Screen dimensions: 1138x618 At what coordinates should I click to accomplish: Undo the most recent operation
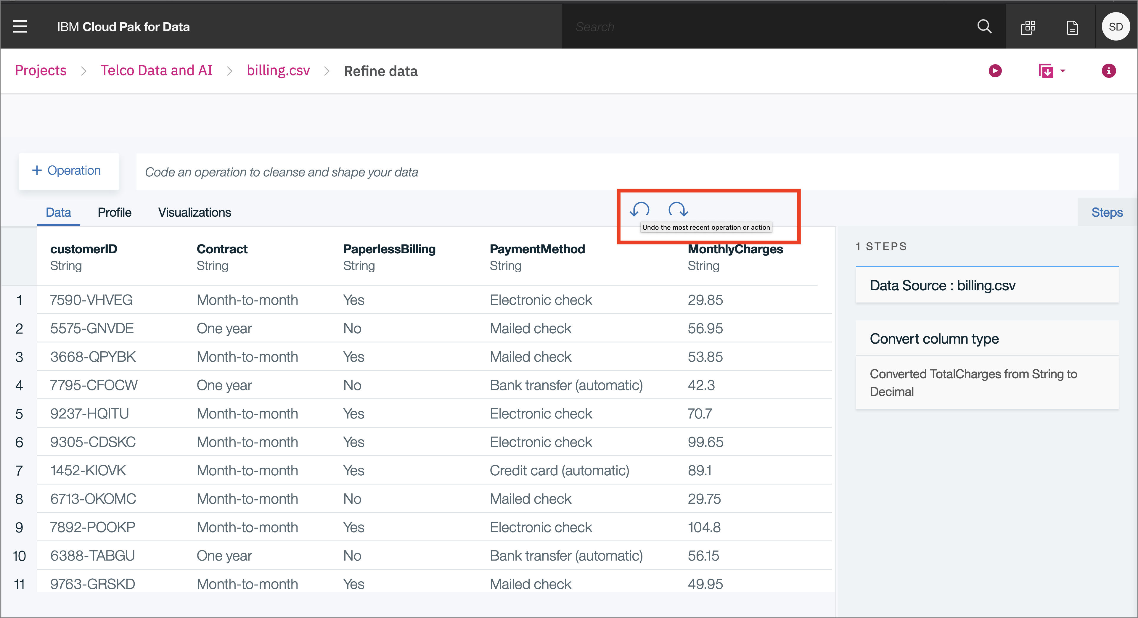tap(639, 209)
